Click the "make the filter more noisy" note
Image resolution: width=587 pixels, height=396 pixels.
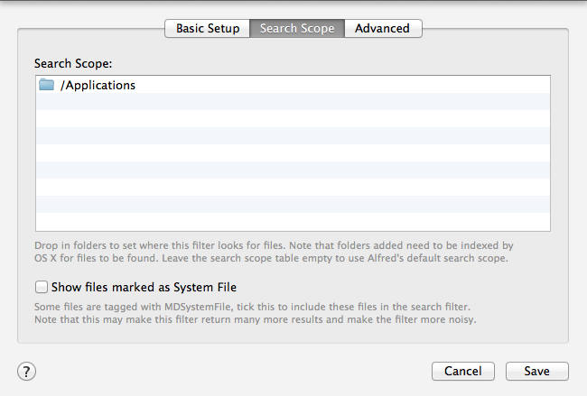pyautogui.click(x=256, y=319)
